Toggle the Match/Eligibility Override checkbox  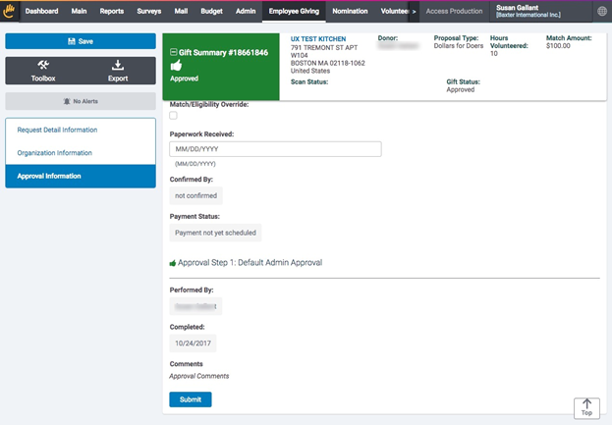[173, 116]
